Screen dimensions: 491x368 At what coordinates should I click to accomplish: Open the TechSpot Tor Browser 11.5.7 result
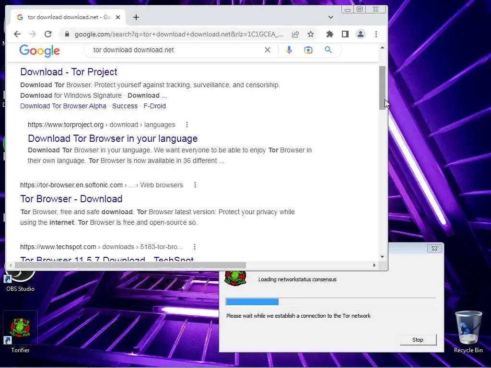(x=107, y=258)
